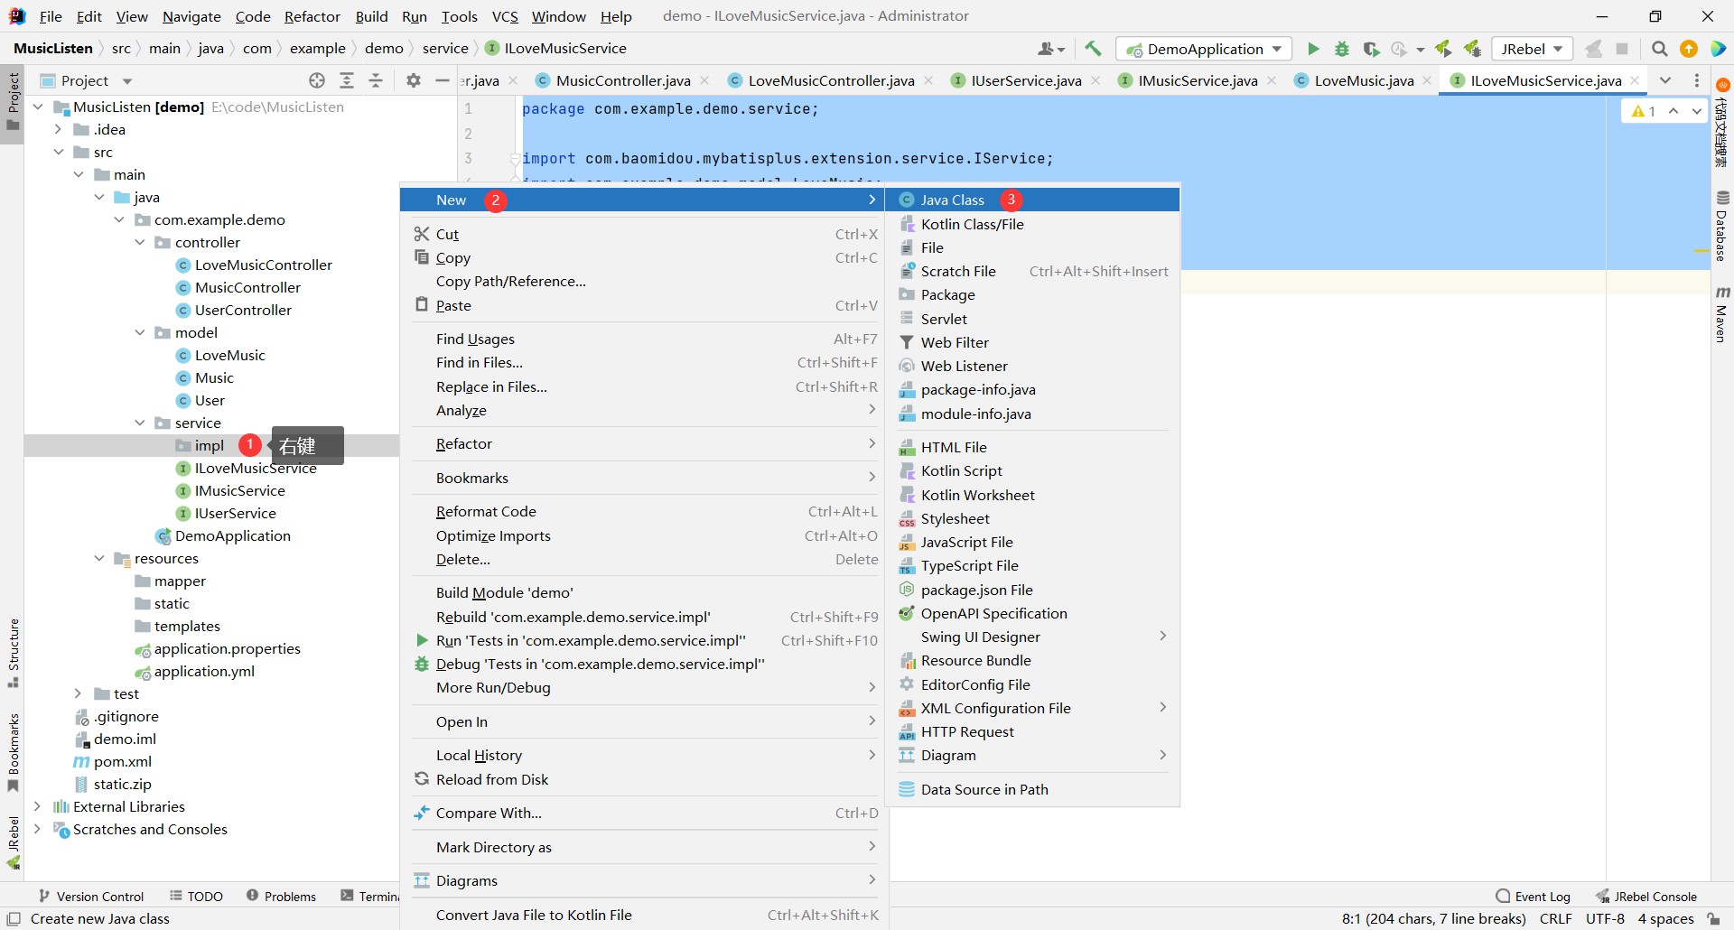Open editor tabs more-options menu
Image resolution: width=1734 pixels, height=930 pixels.
1697,80
